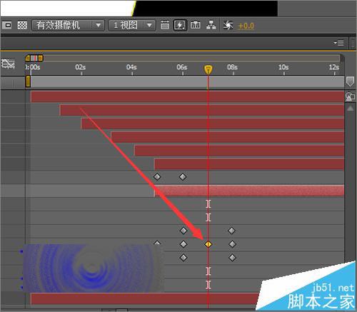Select the topmost layer bar starting at 0s

[x=188, y=96]
